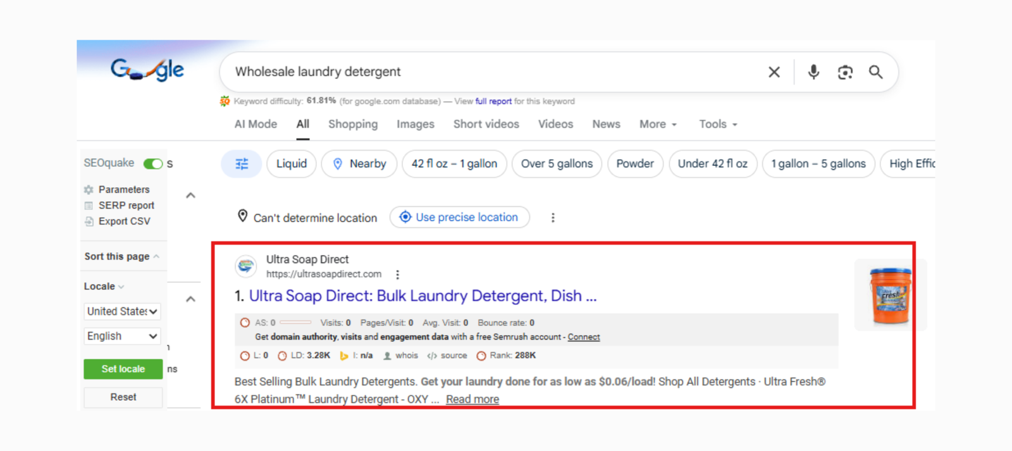Viewport: 1012px width, 451px height.
Task: Click the detergent bucket product thumbnail
Action: point(890,295)
